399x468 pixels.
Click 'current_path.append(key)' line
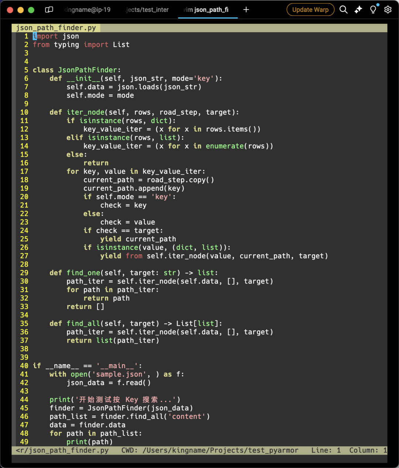click(134, 189)
